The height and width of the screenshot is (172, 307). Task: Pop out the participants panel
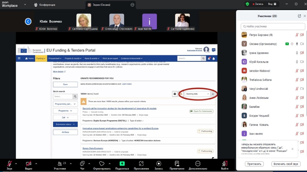point(299,16)
